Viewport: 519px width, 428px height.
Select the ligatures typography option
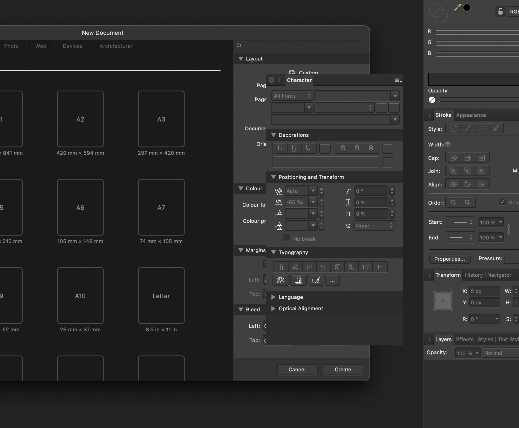click(x=281, y=267)
